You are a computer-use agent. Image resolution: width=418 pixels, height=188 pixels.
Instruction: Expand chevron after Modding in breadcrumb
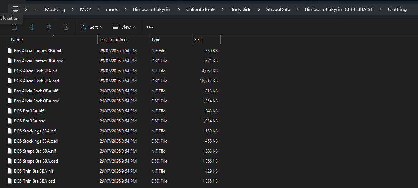point(73,9)
